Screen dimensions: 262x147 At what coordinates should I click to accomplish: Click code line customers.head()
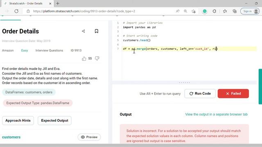pyautogui.click(x=137, y=40)
